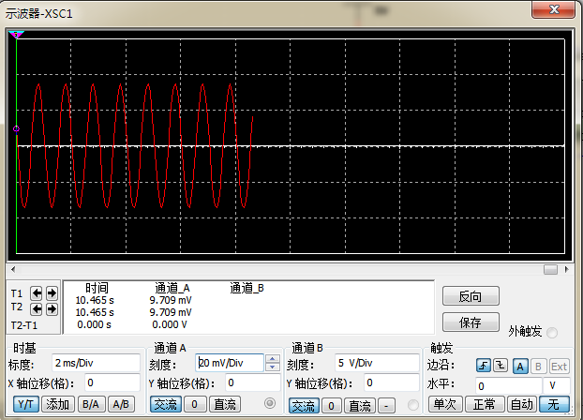583x420 pixels.
Task: Click channel B terminal radio indicator
Action: [x=413, y=405]
